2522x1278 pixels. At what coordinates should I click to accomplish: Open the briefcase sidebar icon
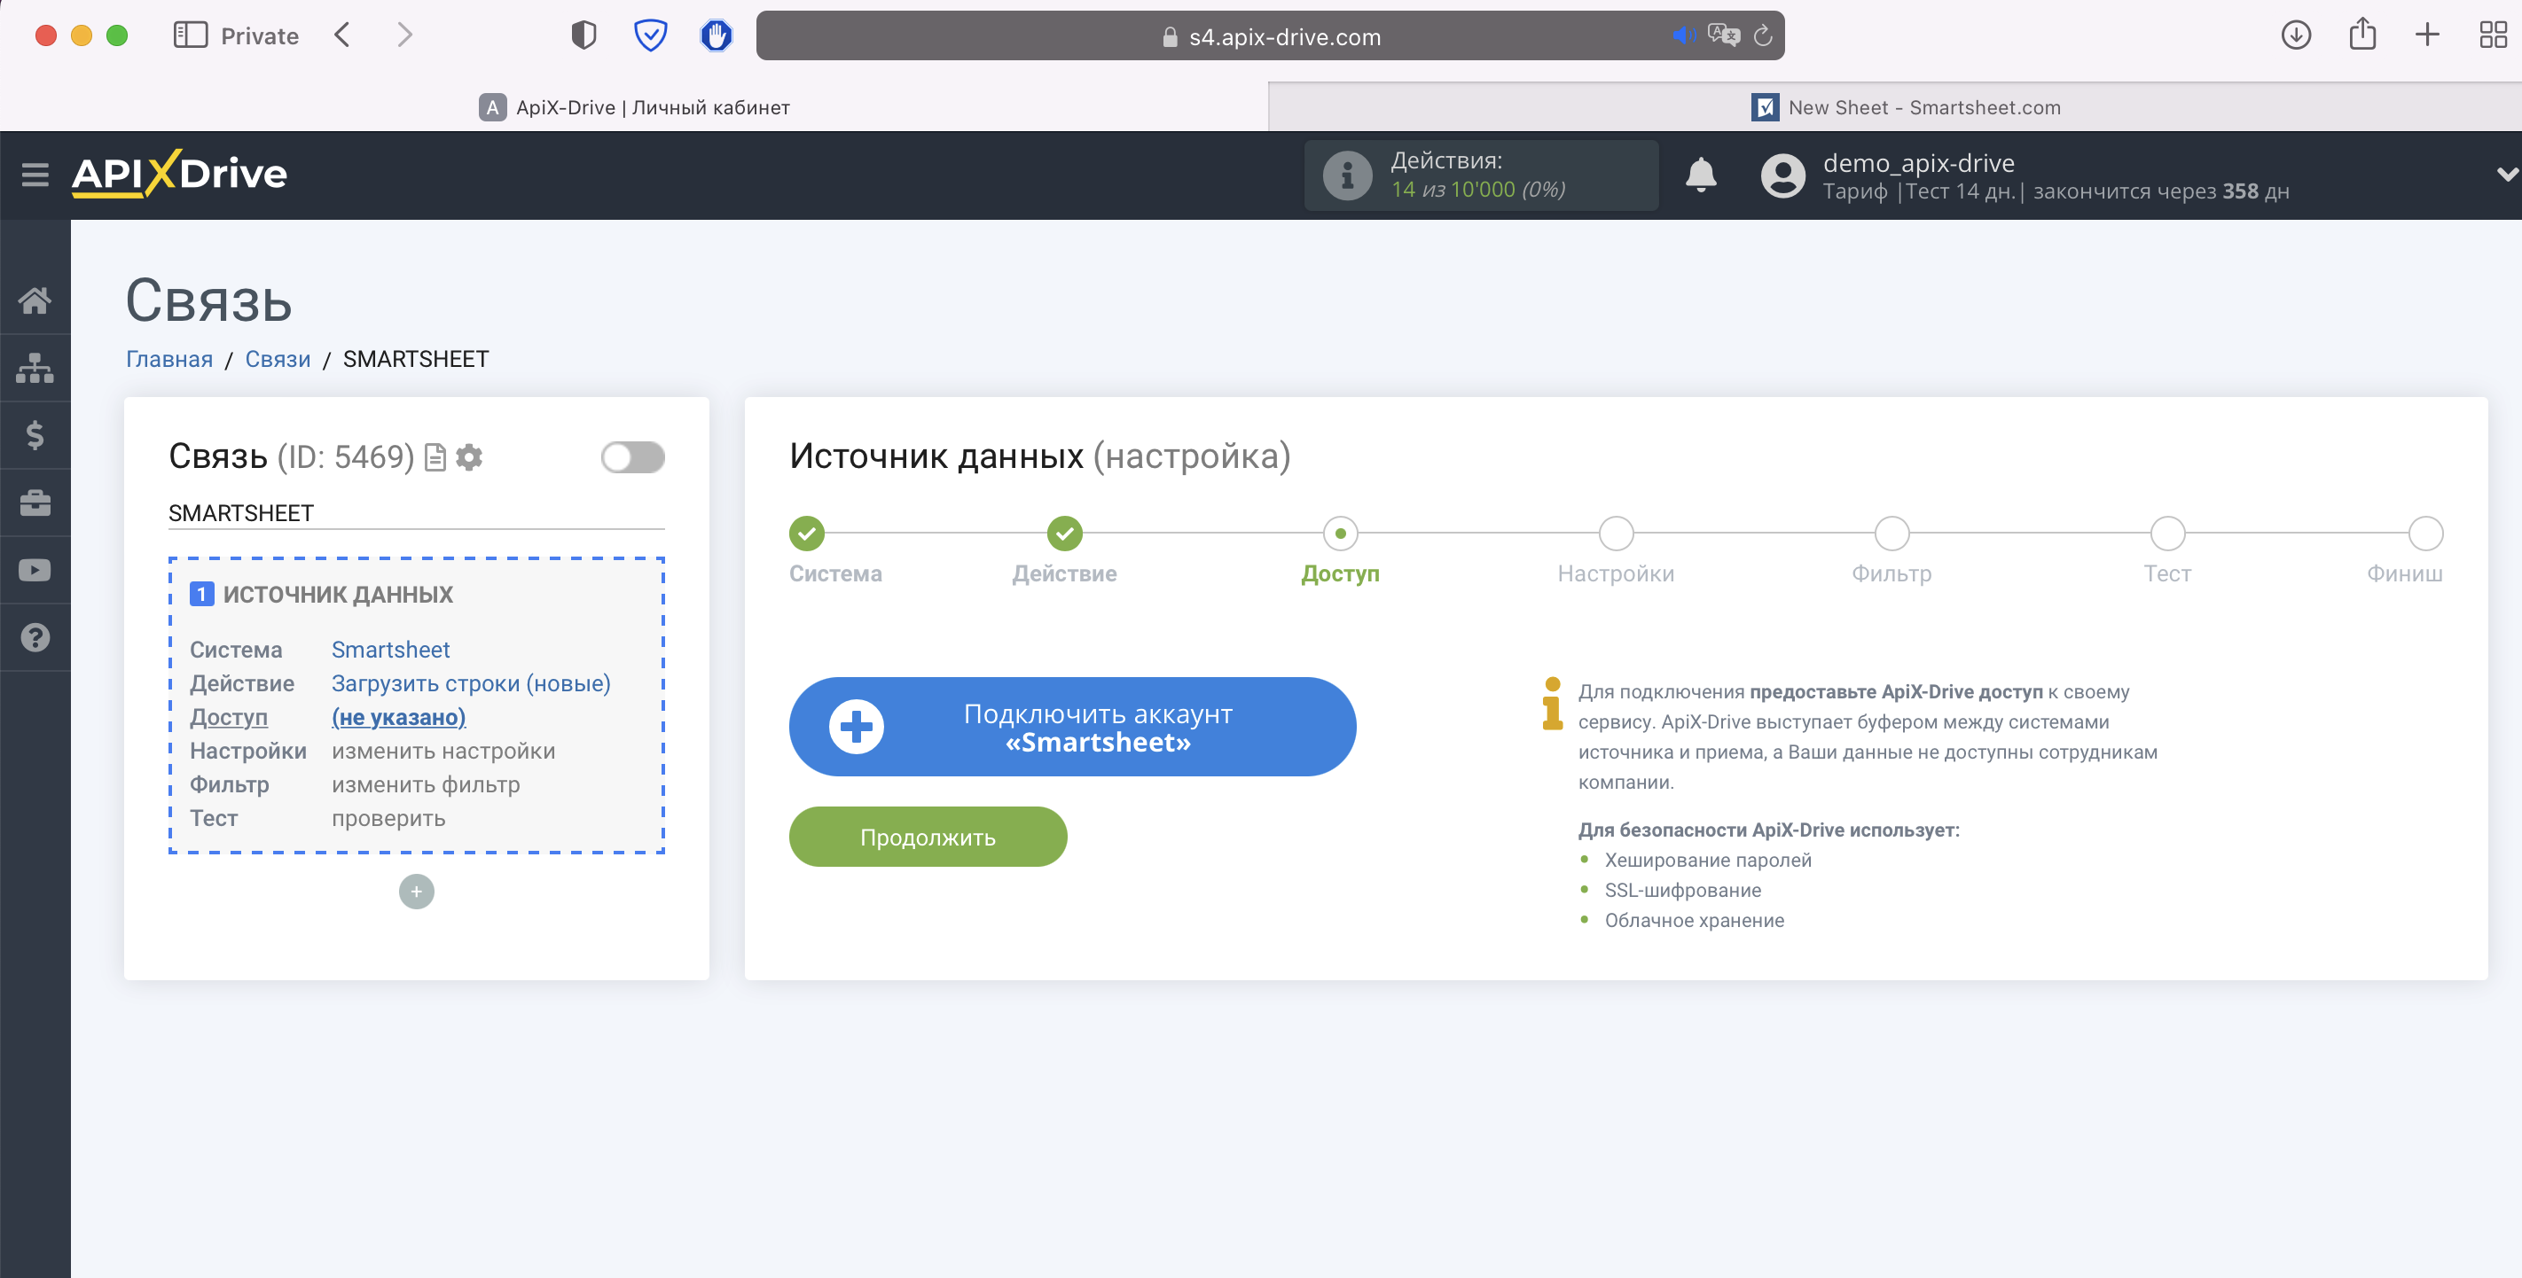[x=35, y=503]
